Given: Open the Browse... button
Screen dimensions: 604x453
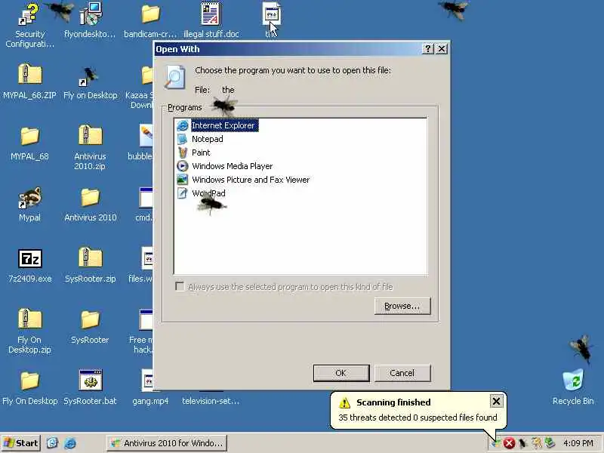Looking at the screenshot, I should point(402,306).
